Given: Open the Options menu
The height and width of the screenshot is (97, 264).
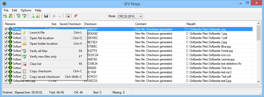Looking at the screenshot, I should point(26,10).
